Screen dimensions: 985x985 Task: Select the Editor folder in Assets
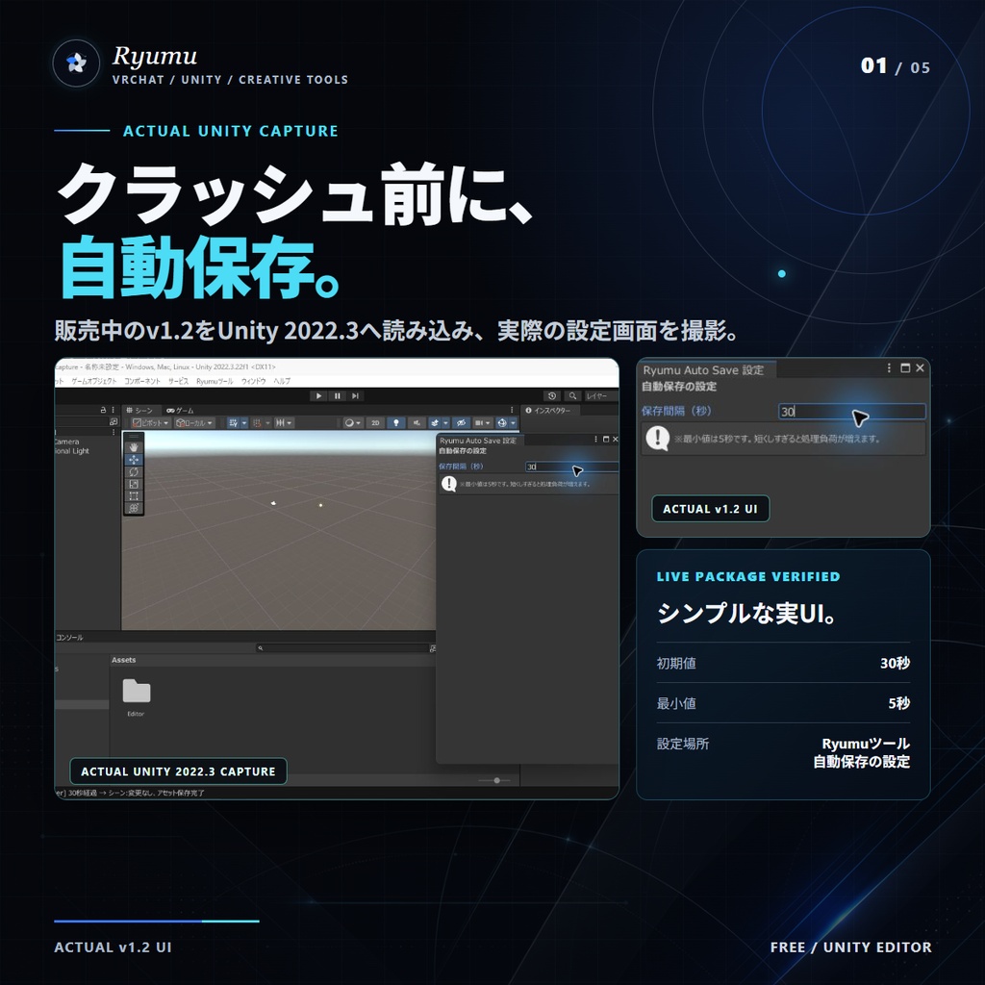[136, 697]
